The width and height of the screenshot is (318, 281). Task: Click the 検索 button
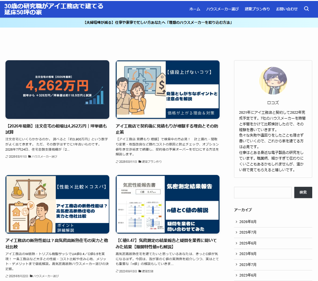coord(303,192)
